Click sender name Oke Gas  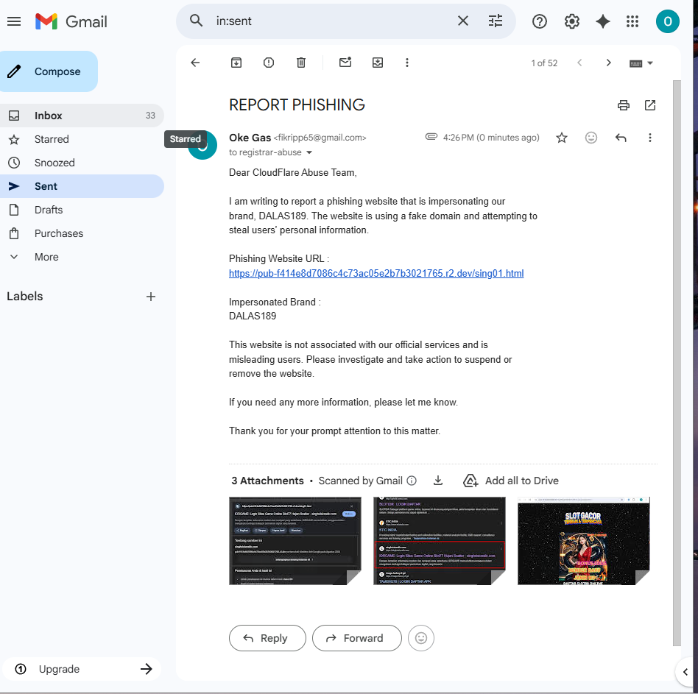[250, 138]
